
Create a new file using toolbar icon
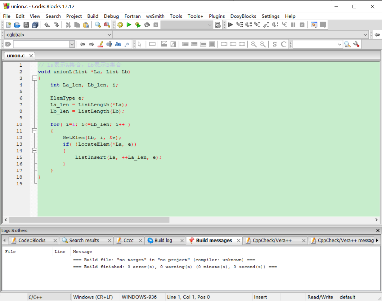pos(9,25)
